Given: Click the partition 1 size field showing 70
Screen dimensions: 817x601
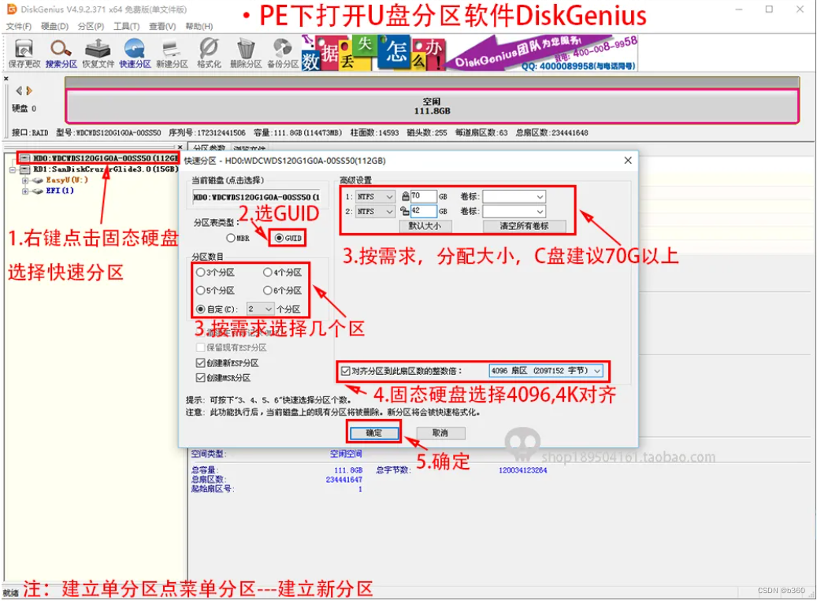Looking at the screenshot, I should click(422, 196).
